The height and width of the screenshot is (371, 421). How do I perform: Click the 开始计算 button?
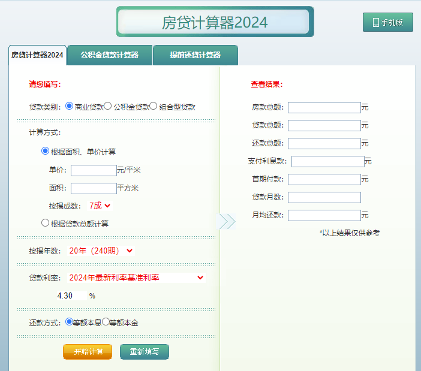(x=88, y=352)
